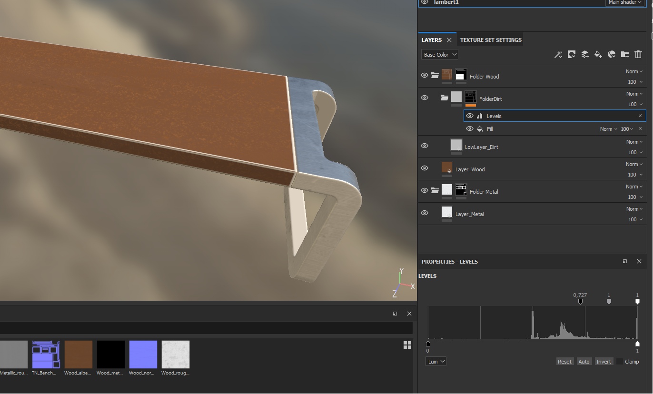Open the Fill effect Norm blend dropdown
653x394 pixels.
click(609, 129)
